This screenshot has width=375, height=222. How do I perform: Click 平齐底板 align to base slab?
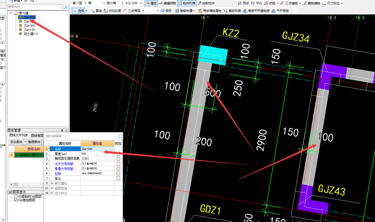280,11
